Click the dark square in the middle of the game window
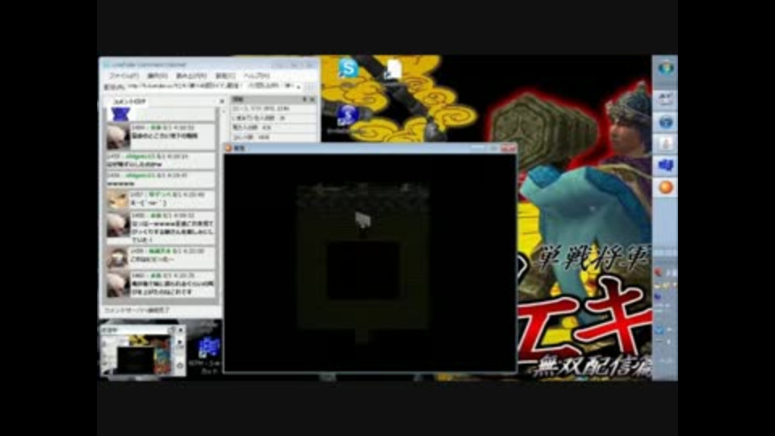 pyautogui.click(x=363, y=270)
